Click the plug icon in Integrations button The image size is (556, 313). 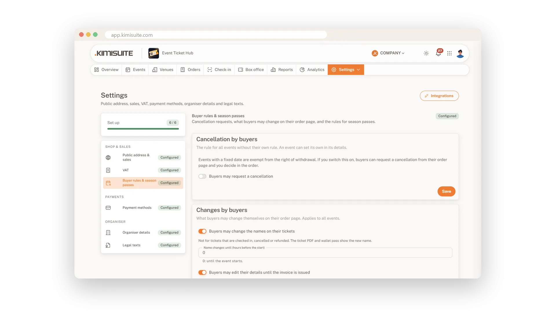point(427,96)
